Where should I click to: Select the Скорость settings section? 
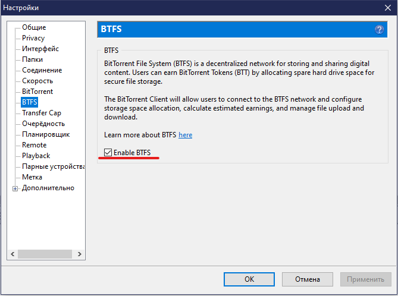point(37,81)
